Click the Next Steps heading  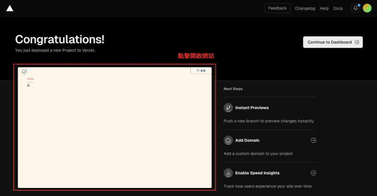[233, 89]
